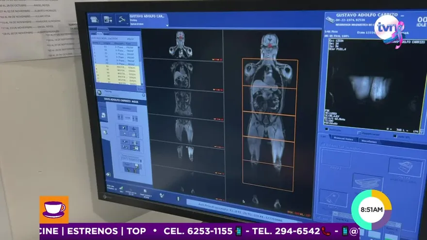Select the bottom-right icon in first tool grid
The width and height of the screenshot is (427, 240).
pyautogui.click(x=134, y=135)
